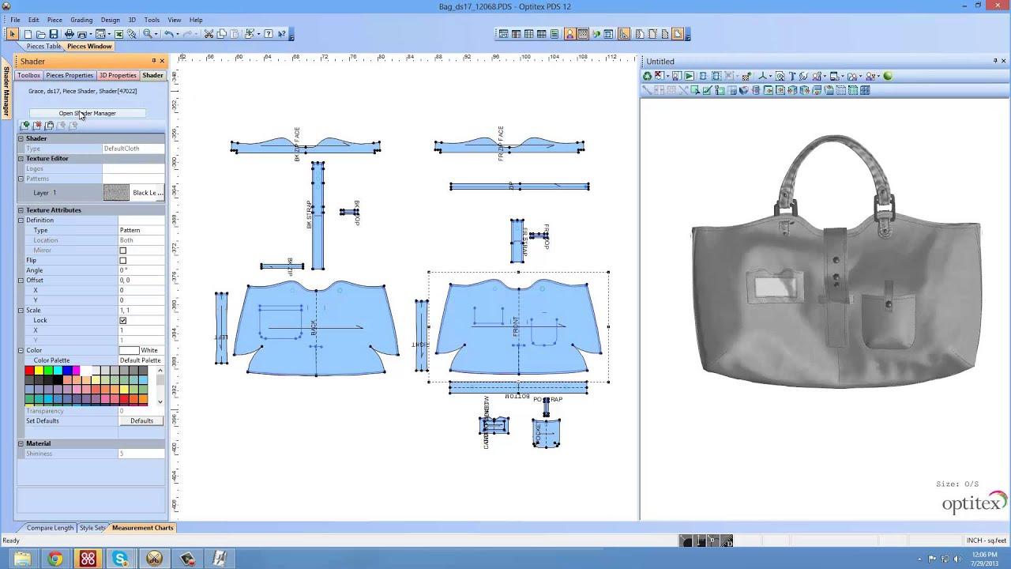Open Chrome from the taskbar

point(54,560)
